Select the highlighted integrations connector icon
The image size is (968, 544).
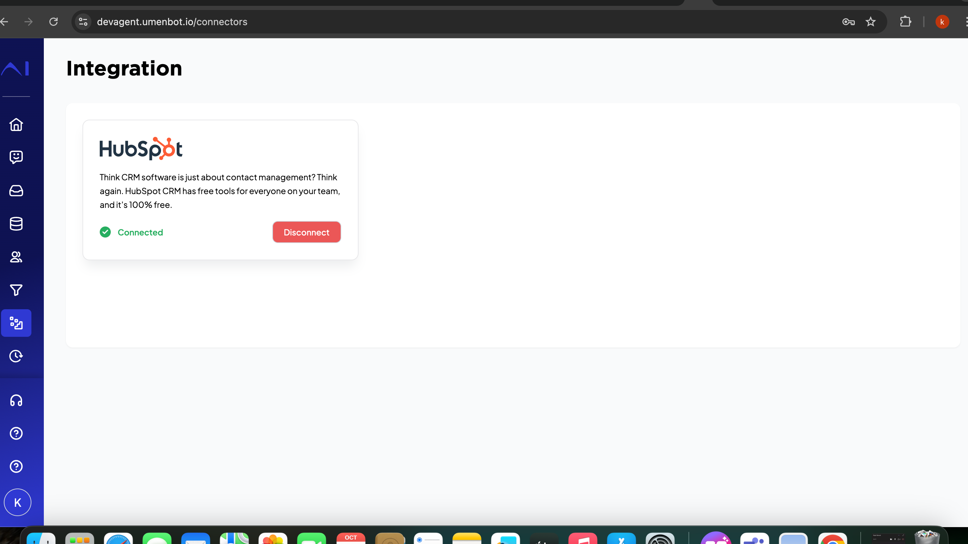16,323
